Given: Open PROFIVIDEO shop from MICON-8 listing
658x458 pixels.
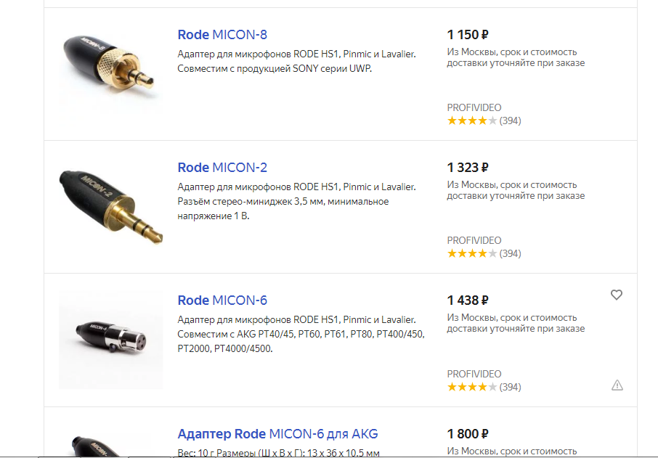Looking at the screenshot, I should click(x=474, y=107).
